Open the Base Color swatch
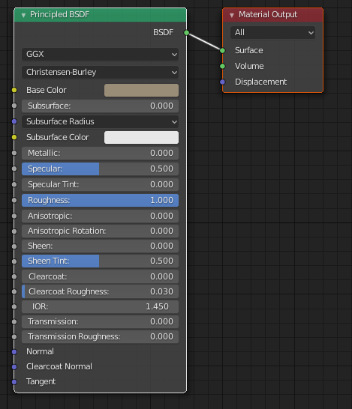The width and height of the screenshot is (352, 409). point(141,90)
